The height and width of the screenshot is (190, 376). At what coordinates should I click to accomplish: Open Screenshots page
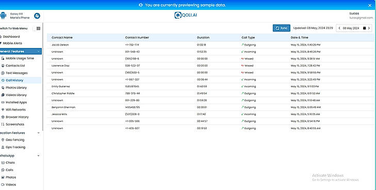coord(15,124)
